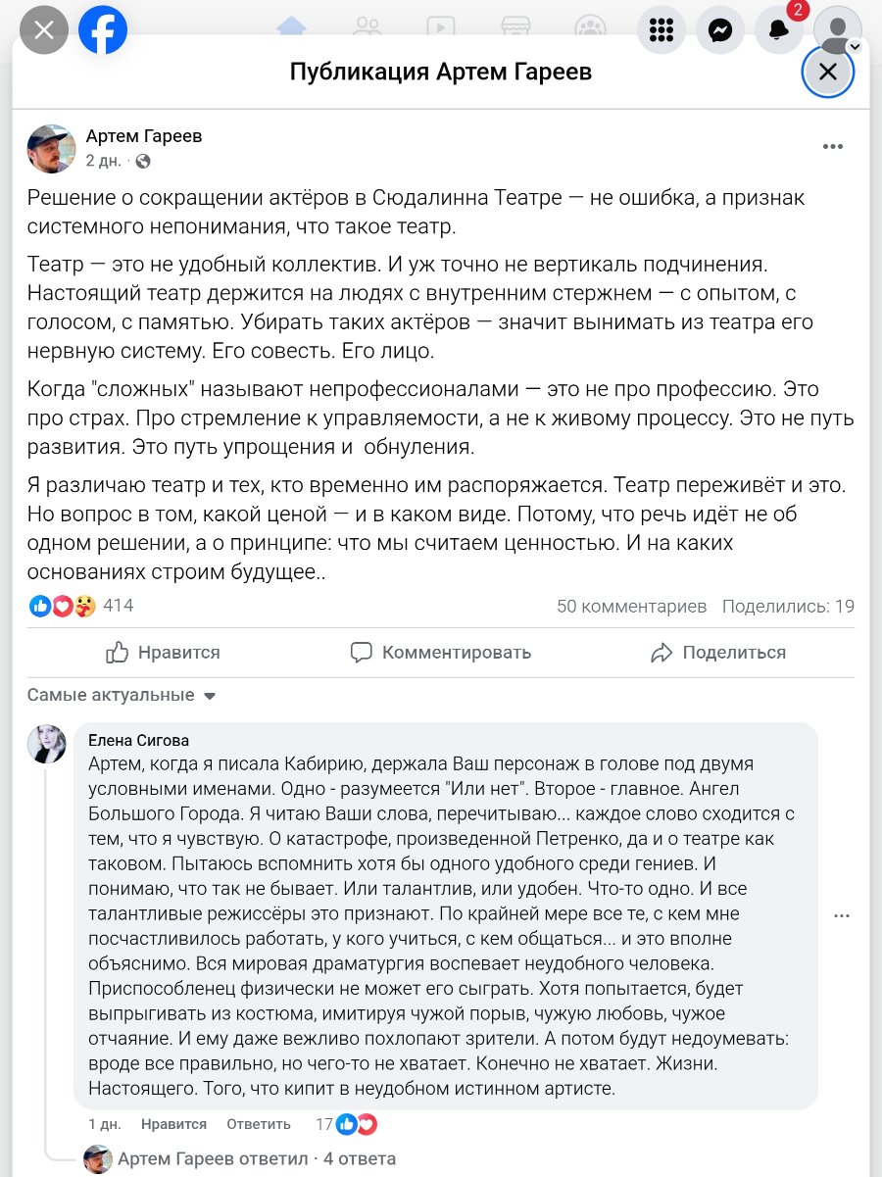Close the post dialog with the X button

pyautogui.click(x=828, y=72)
